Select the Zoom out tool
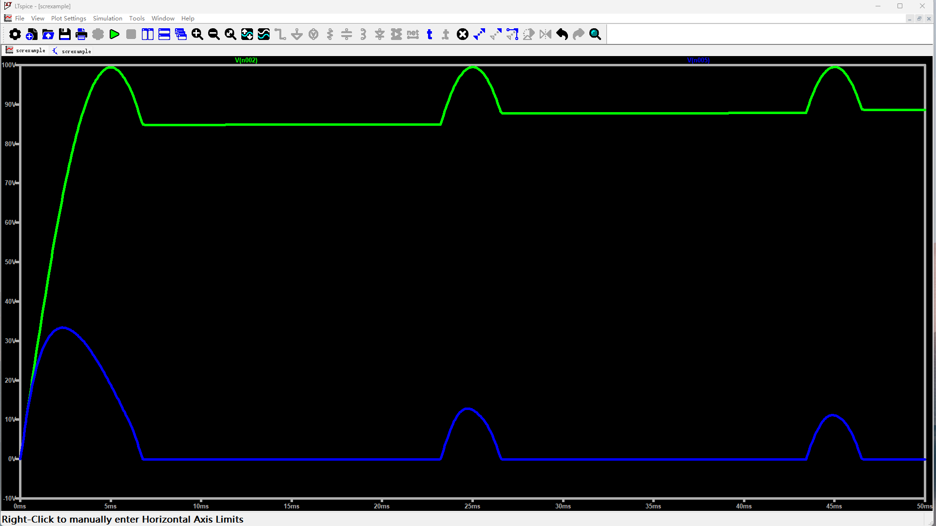This screenshot has width=936, height=526. (214, 34)
